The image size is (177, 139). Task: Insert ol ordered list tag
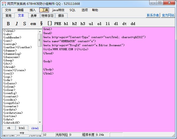[x=99, y=24]
